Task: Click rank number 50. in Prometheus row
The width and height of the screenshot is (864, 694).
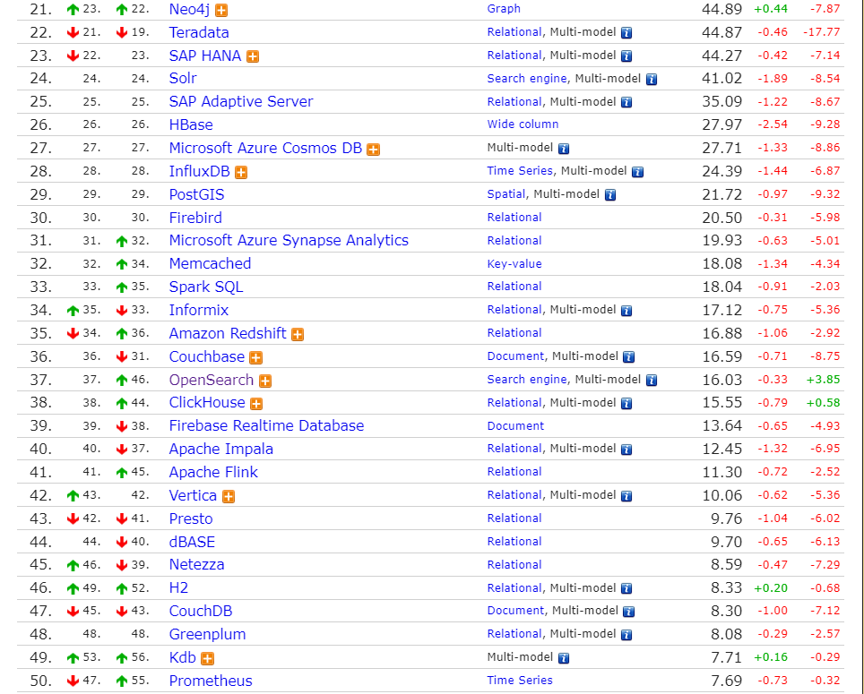Action: (40, 681)
